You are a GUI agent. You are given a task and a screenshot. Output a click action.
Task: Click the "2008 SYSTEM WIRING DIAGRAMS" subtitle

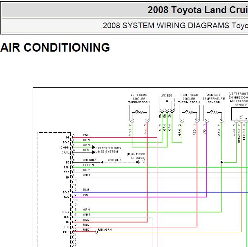pos(166,25)
